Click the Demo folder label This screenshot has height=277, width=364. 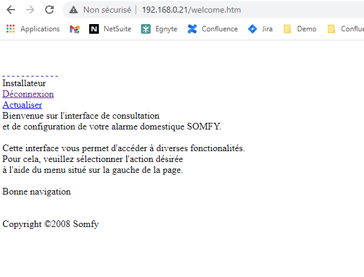pyautogui.click(x=307, y=29)
